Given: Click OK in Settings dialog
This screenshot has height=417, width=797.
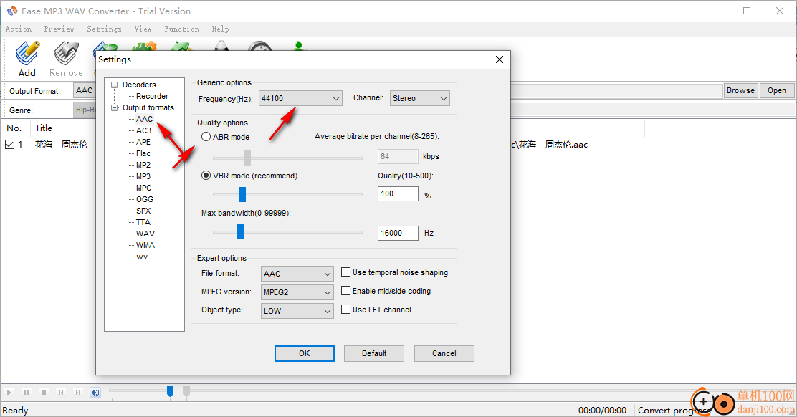Looking at the screenshot, I should click(x=305, y=353).
